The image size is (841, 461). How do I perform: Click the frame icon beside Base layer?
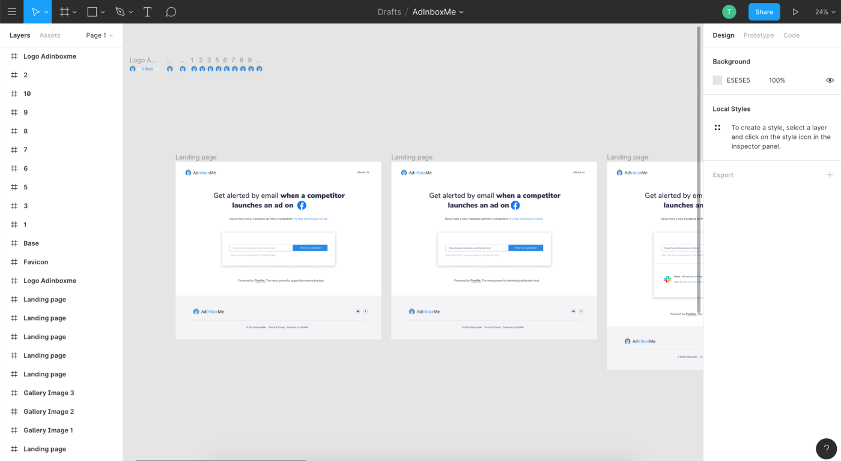coord(14,243)
